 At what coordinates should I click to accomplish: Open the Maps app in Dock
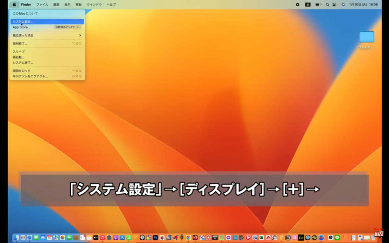pyautogui.click(x=56, y=237)
